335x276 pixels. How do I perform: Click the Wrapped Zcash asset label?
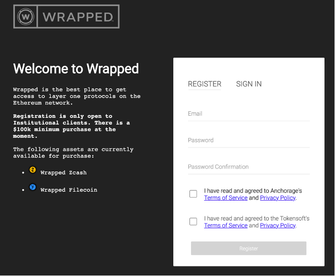(63, 173)
